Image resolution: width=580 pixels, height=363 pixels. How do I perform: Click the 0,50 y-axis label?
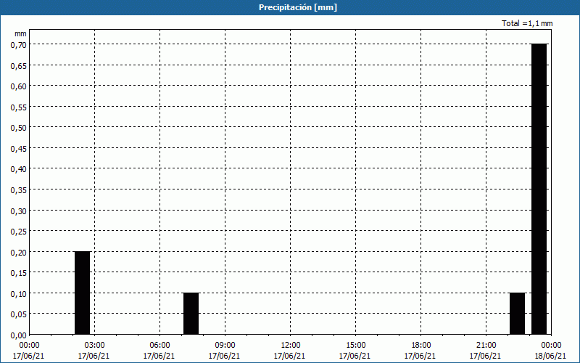pyautogui.click(x=18, y=128)
